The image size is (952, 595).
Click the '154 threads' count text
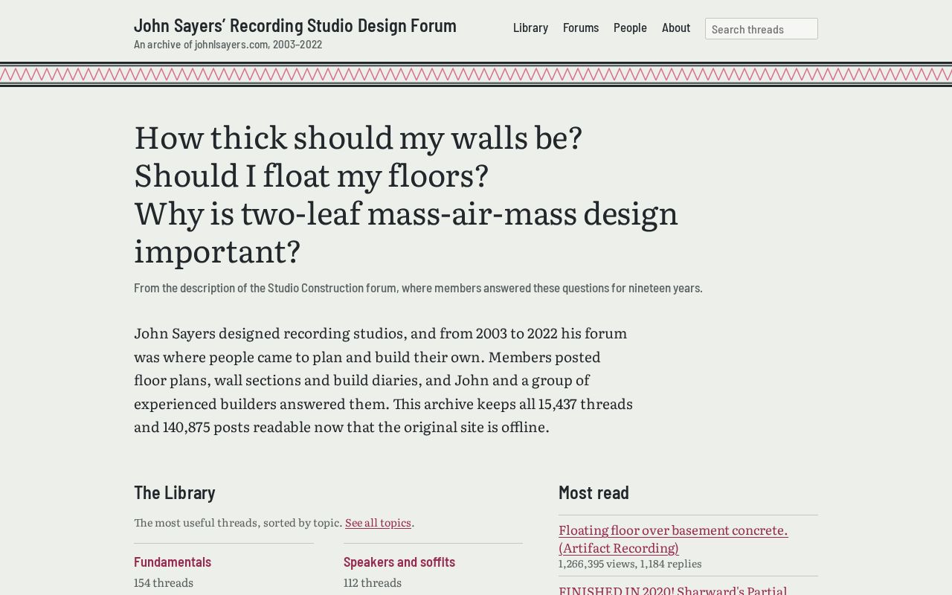[164, 582]
